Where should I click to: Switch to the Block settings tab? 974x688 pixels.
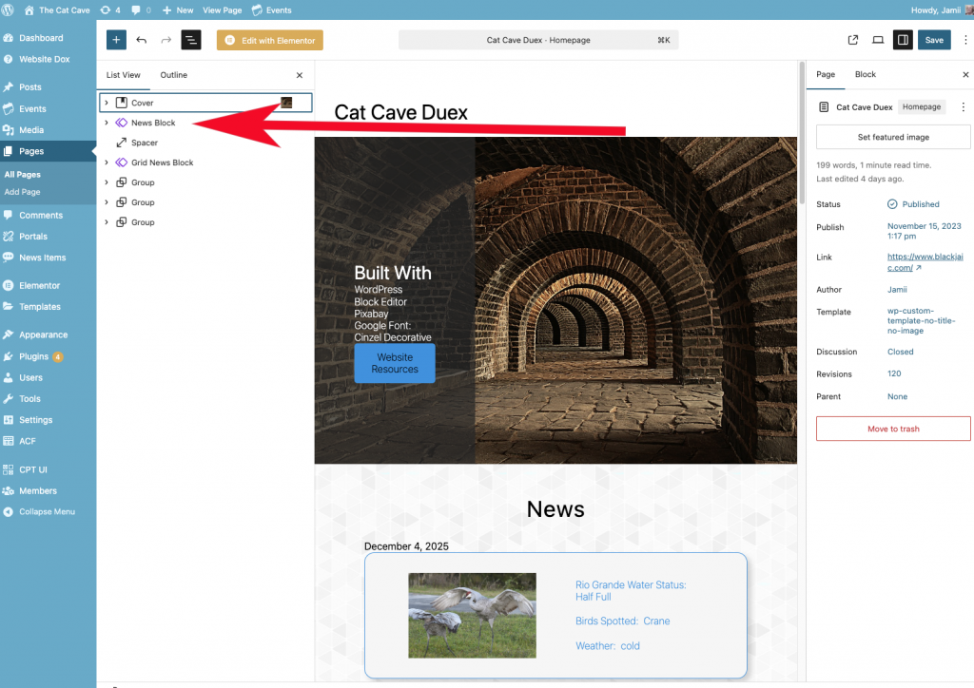[x=865, y=74]
